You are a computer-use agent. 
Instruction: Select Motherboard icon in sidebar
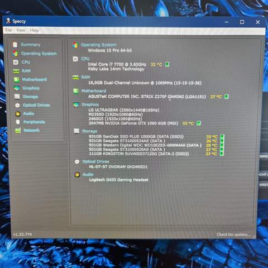[x=17, y=80]
